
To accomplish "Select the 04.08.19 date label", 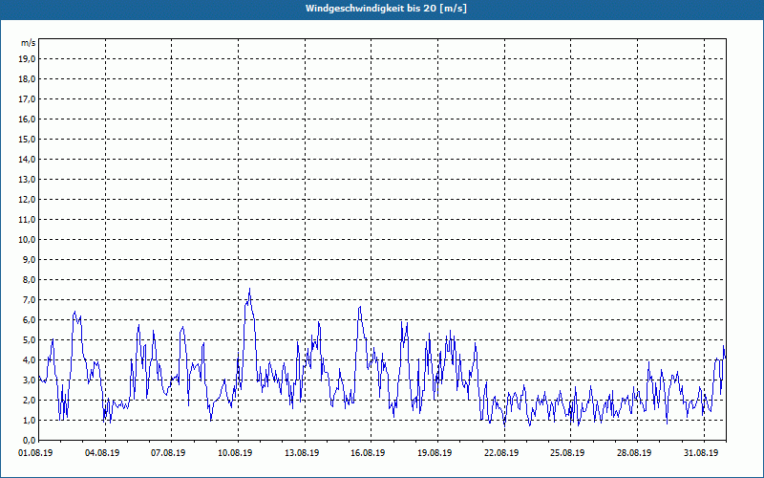I will point(102,453).
